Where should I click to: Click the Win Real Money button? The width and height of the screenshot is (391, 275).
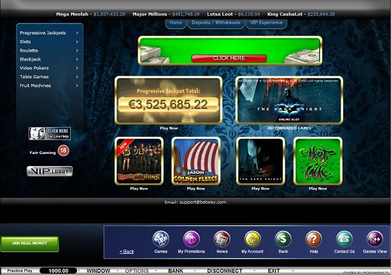tap(30, 244)
